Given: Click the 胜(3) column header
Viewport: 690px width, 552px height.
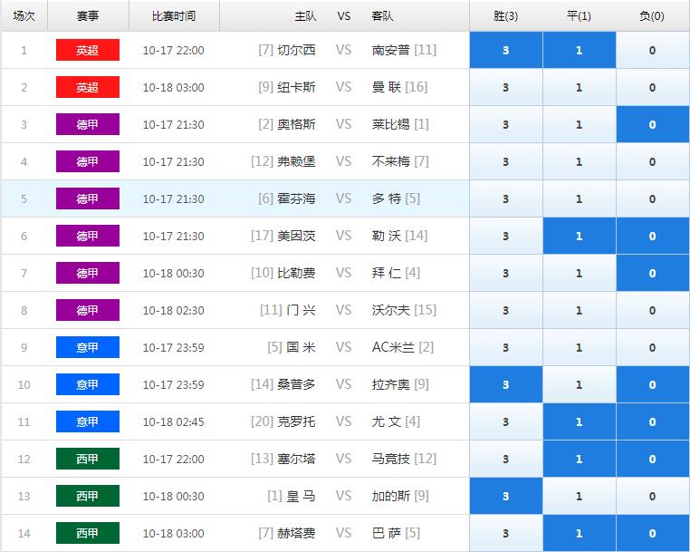Looking at the screenshot, I should coord(505,15).
